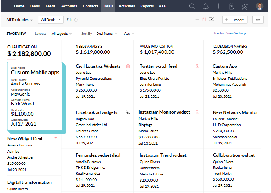Click account Smithson Publications
271x193 pixels.
[x=230, y=79]
